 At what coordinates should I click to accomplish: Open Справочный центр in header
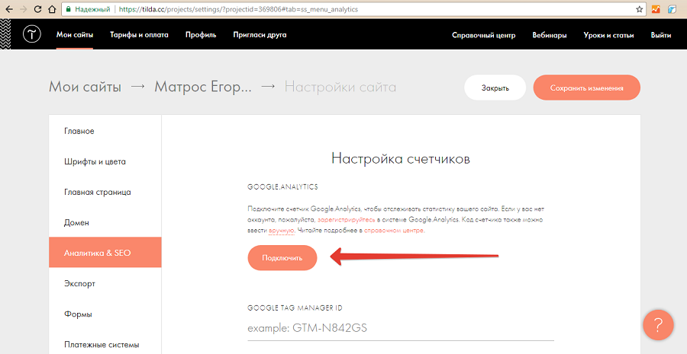[484, 35]
